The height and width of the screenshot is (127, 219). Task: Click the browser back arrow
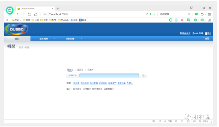(18, 14)
